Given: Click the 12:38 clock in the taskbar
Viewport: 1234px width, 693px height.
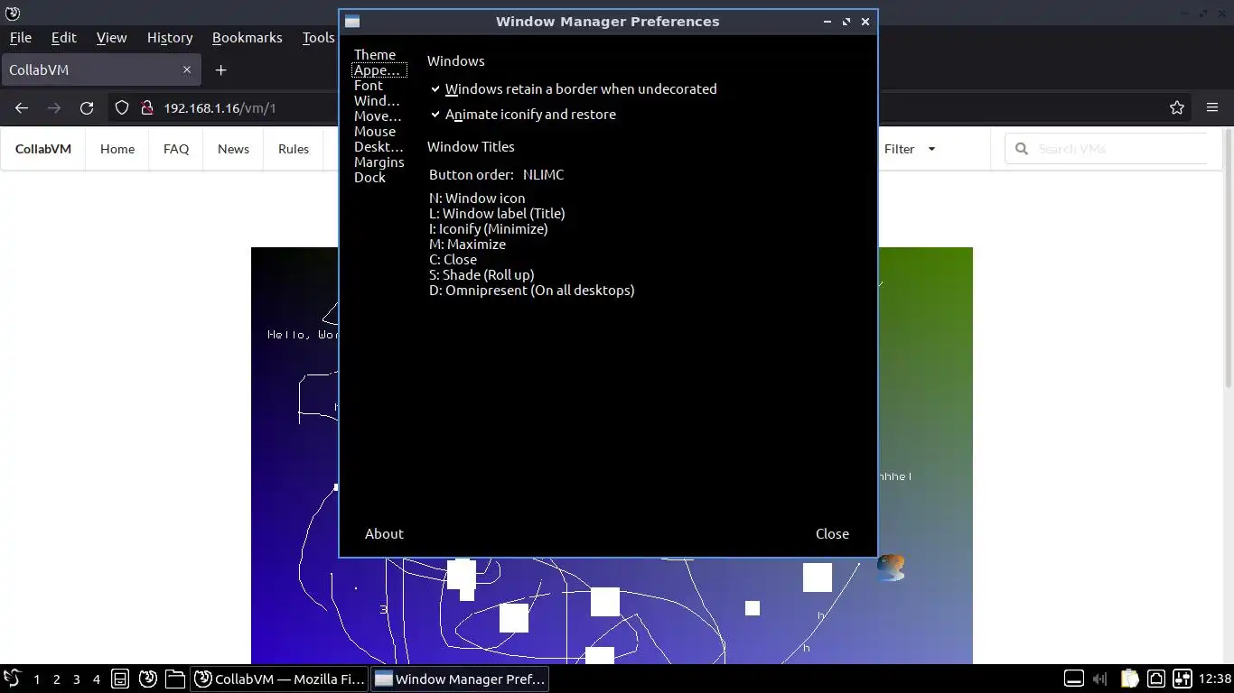Looking at the screenshot, I should (x=1214, y=679).
